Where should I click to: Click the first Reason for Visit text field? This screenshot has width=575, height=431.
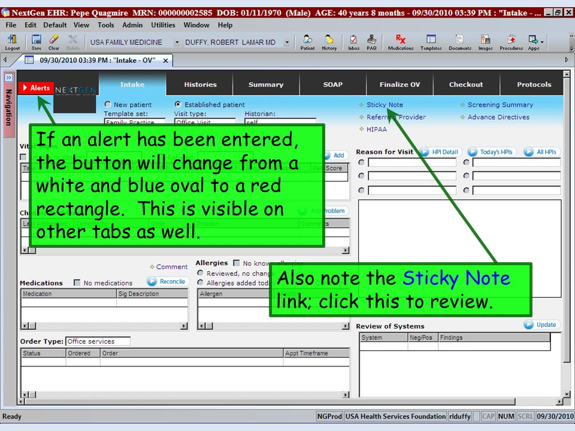coord(412,162)
